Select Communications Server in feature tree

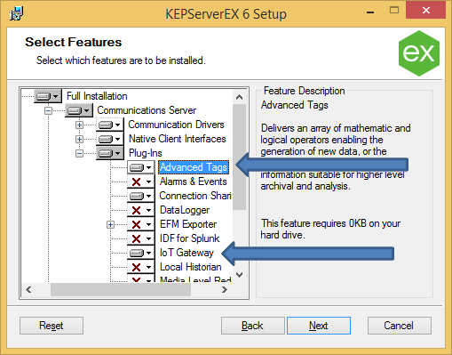click(x=147, y=110)
